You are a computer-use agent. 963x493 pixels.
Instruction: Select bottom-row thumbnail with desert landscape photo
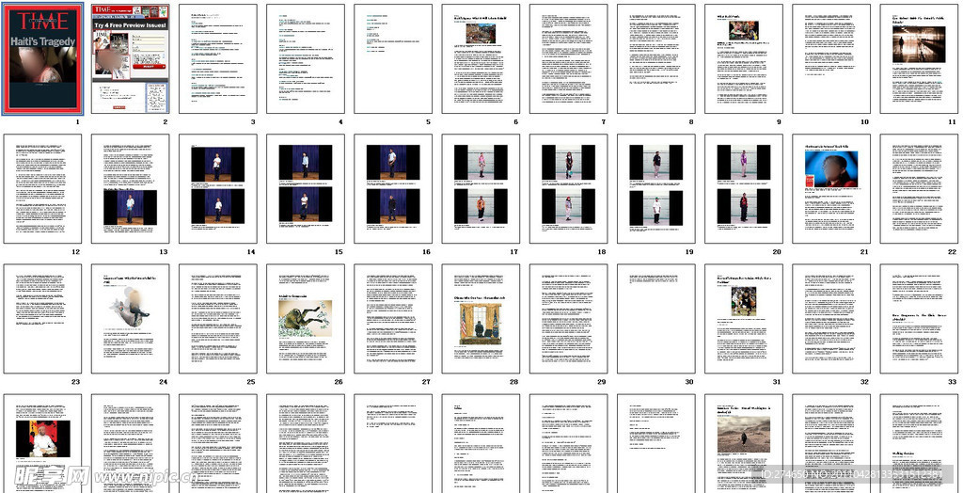pos(744,444)
